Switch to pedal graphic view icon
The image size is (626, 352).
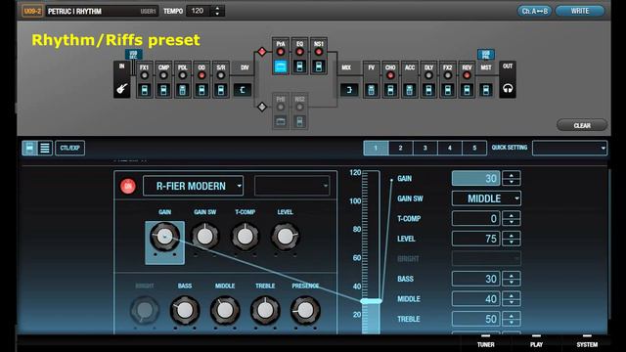[x=29, y=148]
